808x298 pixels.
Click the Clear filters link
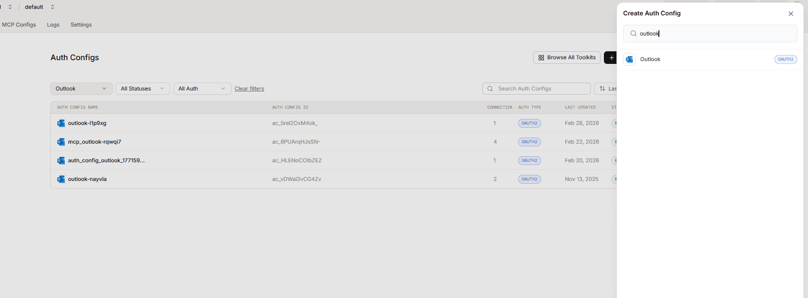(249, 89)
